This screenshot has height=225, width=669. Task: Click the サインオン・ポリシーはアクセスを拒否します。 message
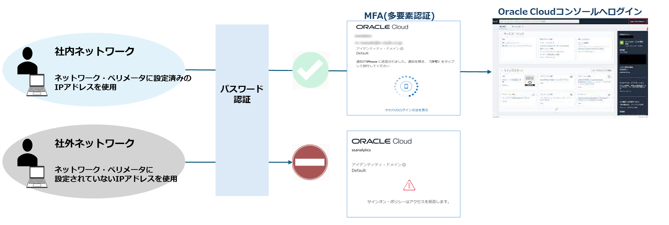[409, 202]
